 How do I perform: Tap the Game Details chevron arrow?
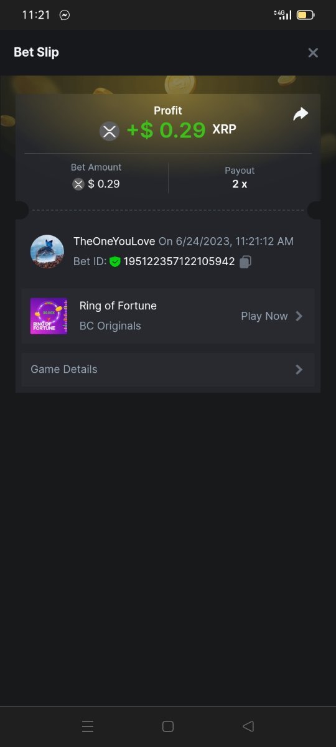pyautogui.click(x=299, y=369)
